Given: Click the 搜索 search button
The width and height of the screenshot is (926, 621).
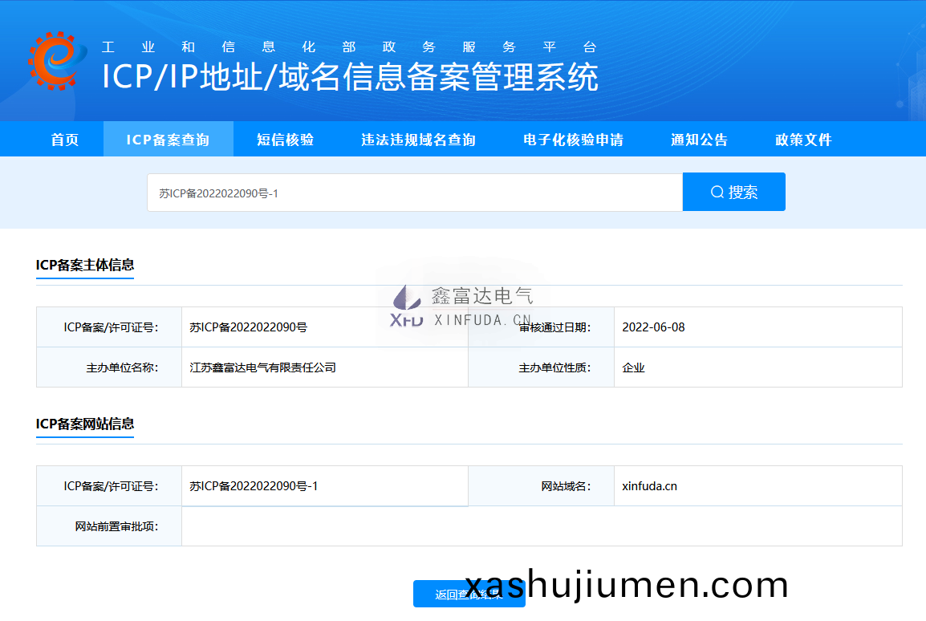Looking at the screenshot, I should tap(733, 191).
